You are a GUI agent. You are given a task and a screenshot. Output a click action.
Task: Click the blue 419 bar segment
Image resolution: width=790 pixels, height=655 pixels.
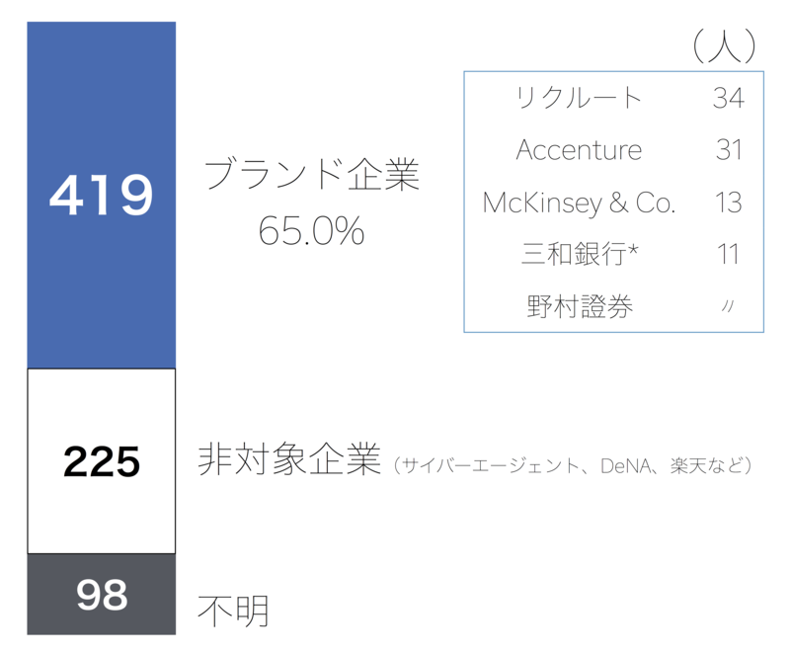[102, 196]
